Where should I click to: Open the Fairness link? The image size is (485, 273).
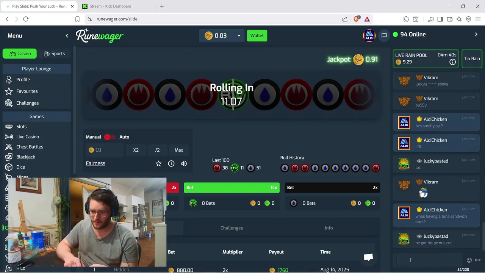click(x=95, y=163)
